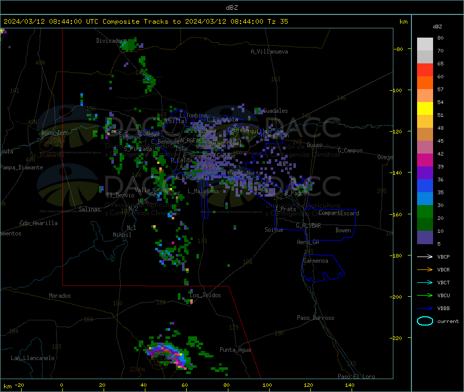464x392 pixels.
Task: Click the 'R_Padre' map label
Action: (295, 193)
